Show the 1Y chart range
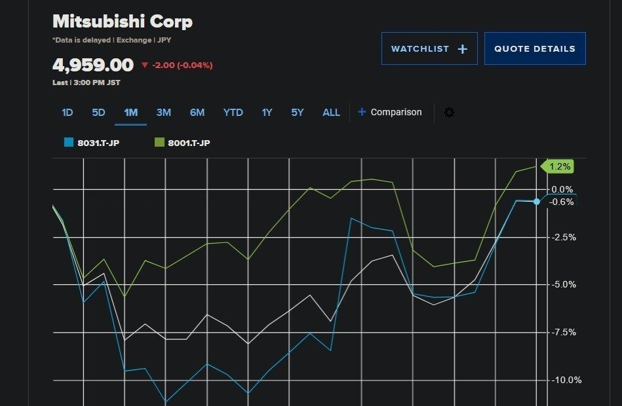This screenshot has height=406, width=622. click(267, 113)
